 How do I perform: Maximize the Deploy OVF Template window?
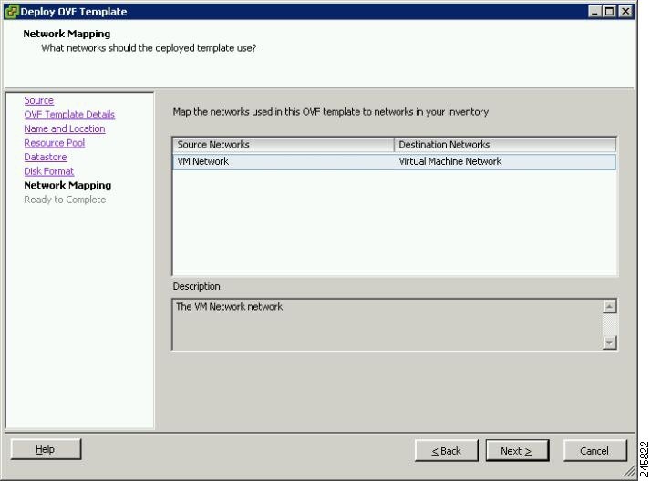coord(609,12)
